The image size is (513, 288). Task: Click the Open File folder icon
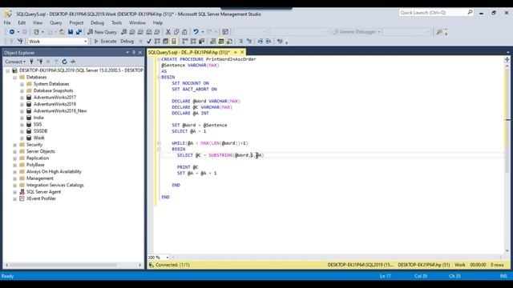point(62,32)
